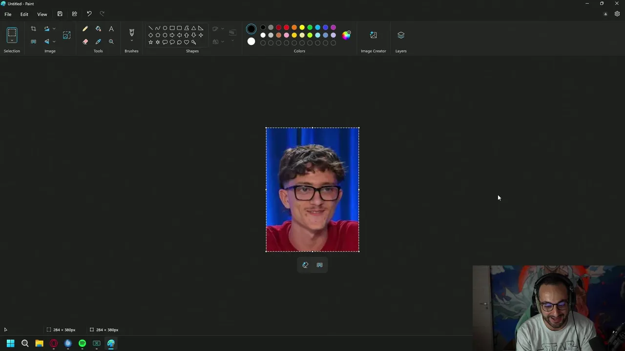Click the Save icon in title bar

click(60, 14)
